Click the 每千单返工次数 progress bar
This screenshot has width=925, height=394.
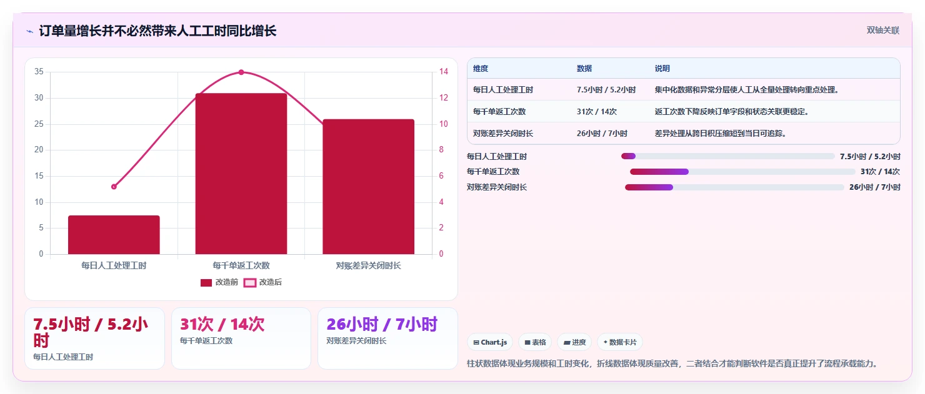(x=742, y=172)
